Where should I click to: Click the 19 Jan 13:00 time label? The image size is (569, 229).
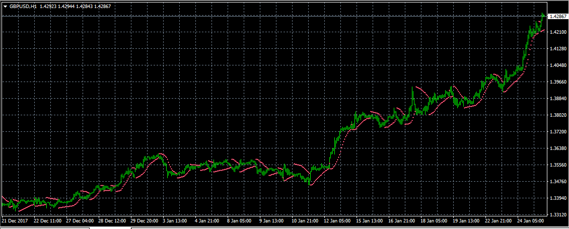[x=465, y=220]
